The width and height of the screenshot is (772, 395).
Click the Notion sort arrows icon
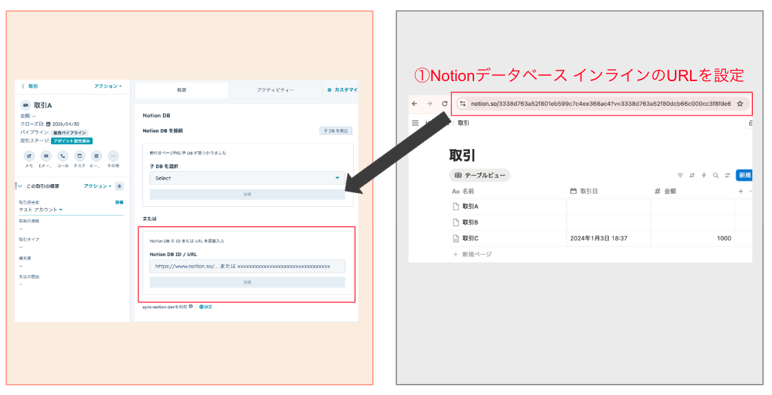tap(691, 175)
